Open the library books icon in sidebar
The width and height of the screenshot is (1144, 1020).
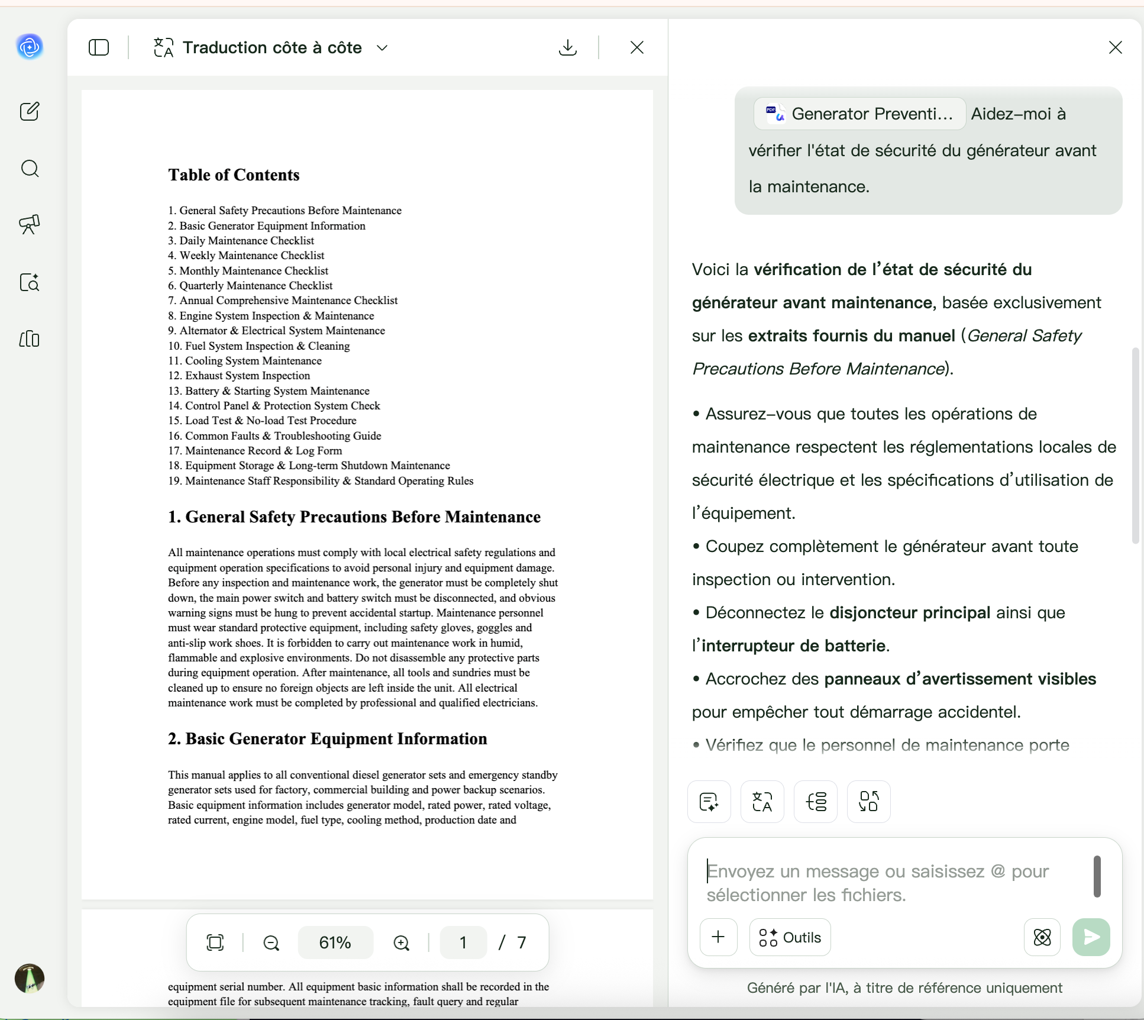tap(30, 339)
